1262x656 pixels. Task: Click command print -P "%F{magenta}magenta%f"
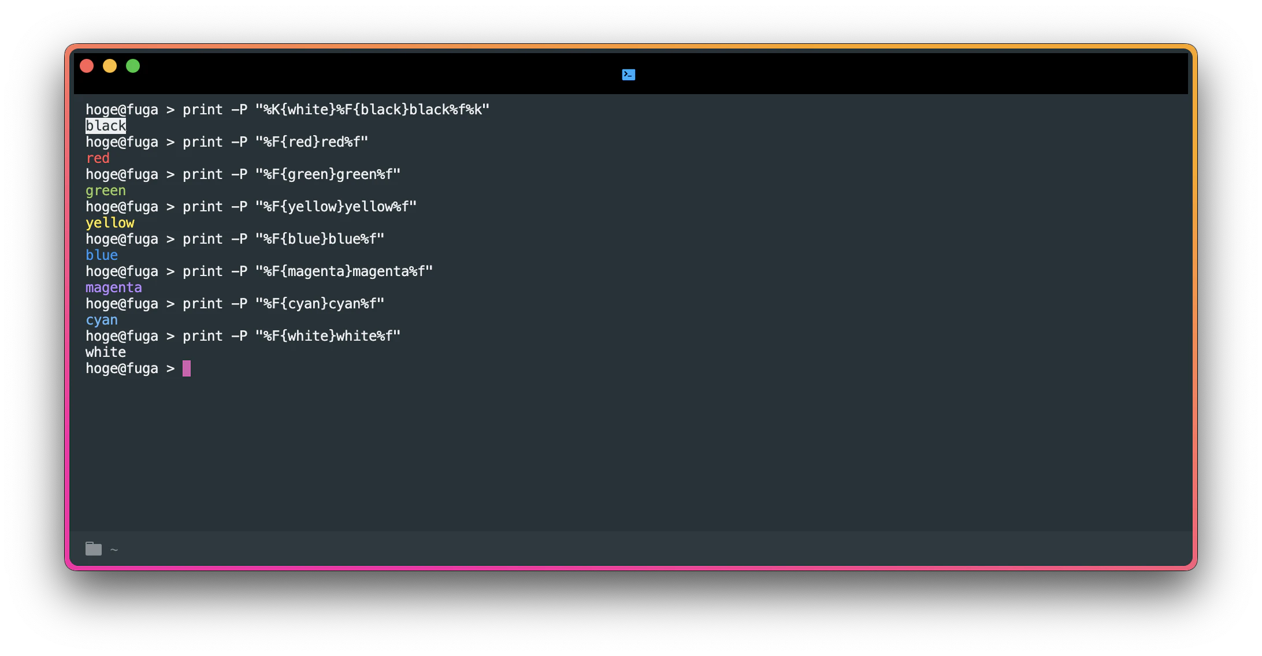click(308, 271)
